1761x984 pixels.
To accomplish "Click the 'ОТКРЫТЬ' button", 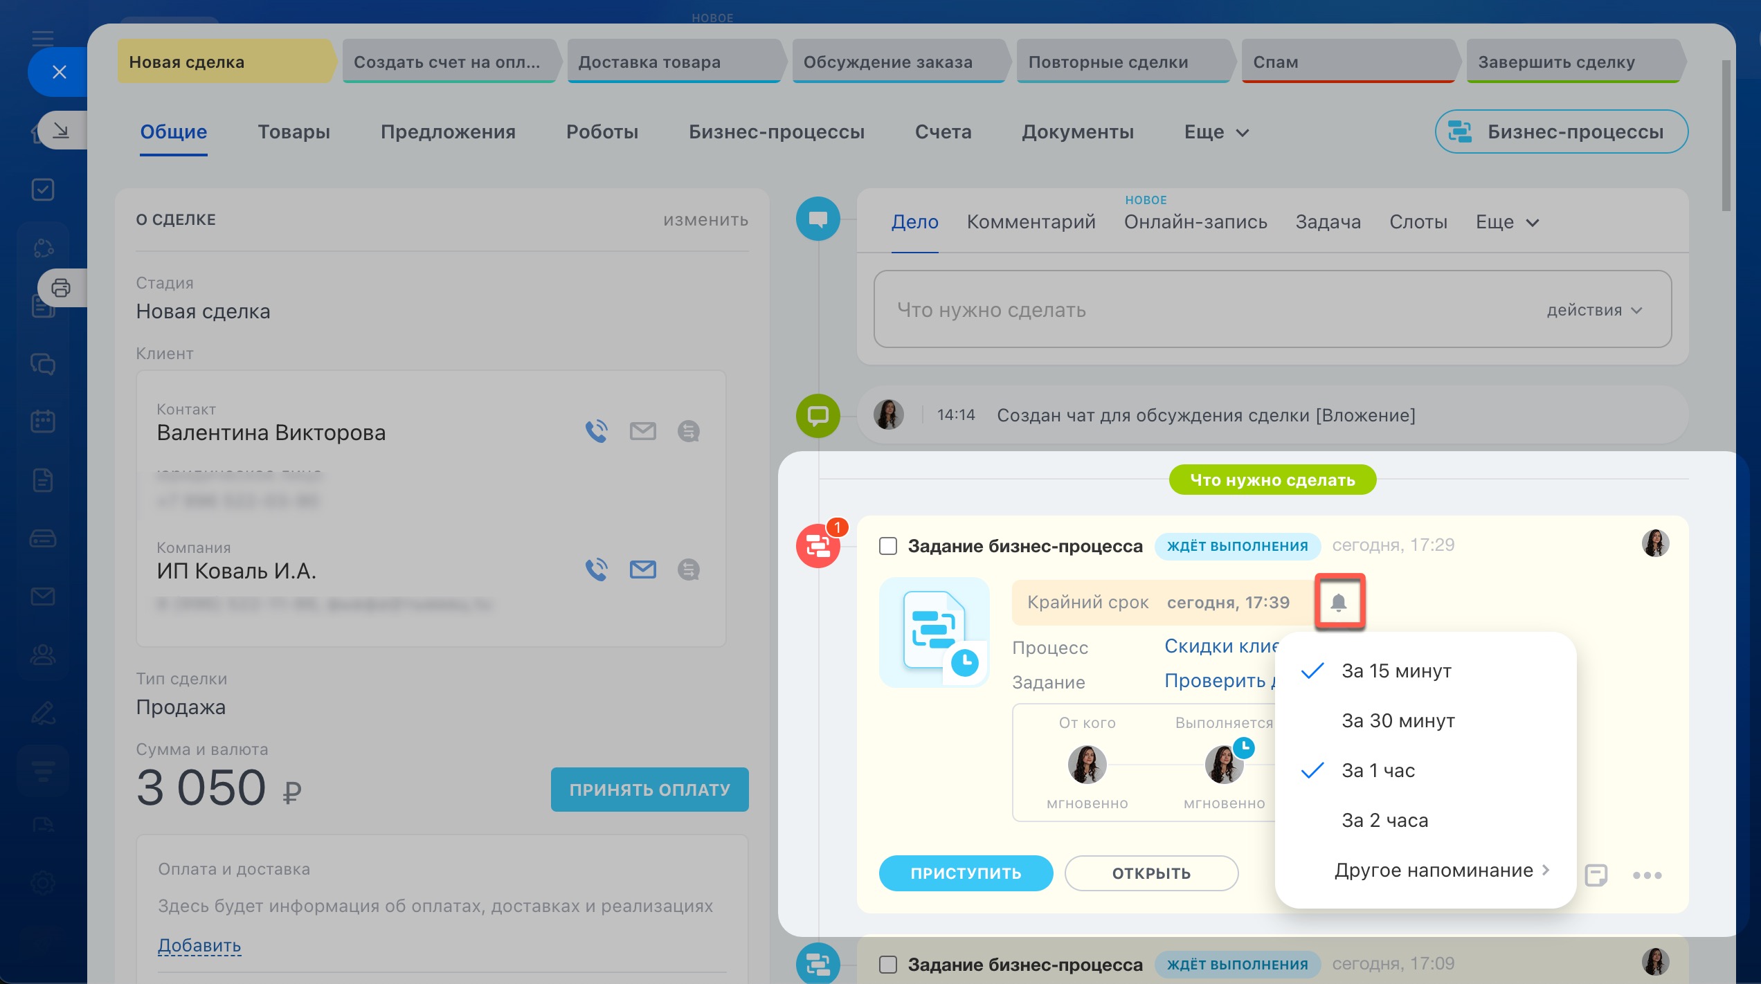I will [1151, 873].
